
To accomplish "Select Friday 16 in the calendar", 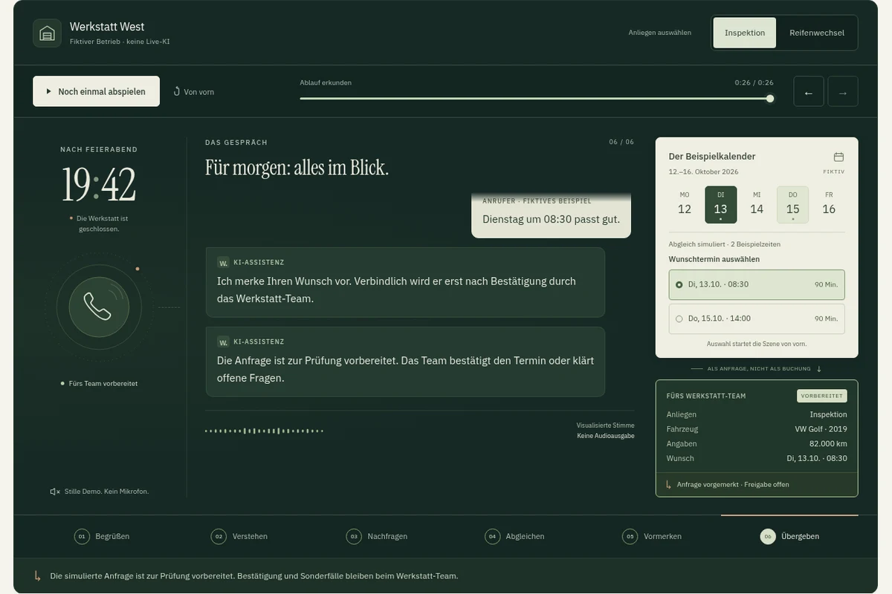I will [x=829, y=204].
